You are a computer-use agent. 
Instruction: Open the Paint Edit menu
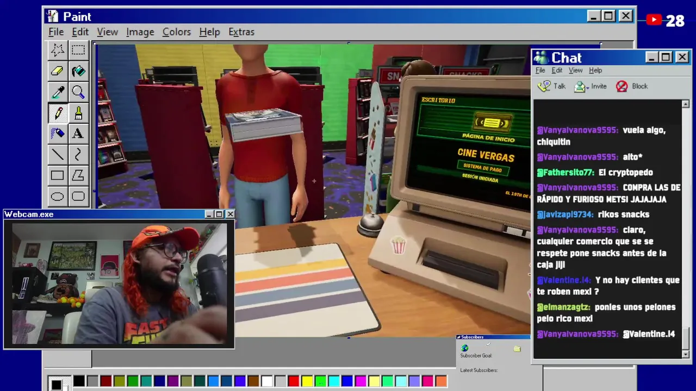coord(80,32)
